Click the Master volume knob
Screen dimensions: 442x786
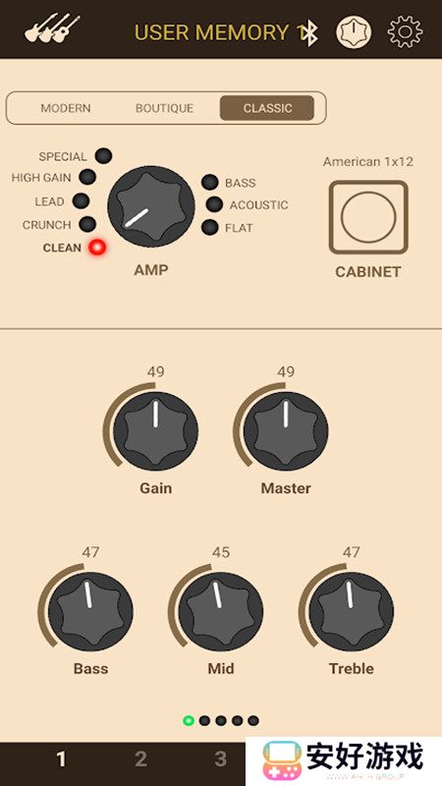click(286, 431)
